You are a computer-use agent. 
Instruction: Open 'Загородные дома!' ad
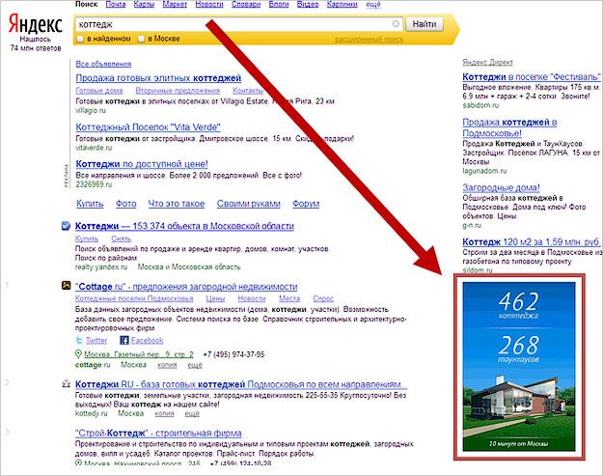tap(501, 187)
